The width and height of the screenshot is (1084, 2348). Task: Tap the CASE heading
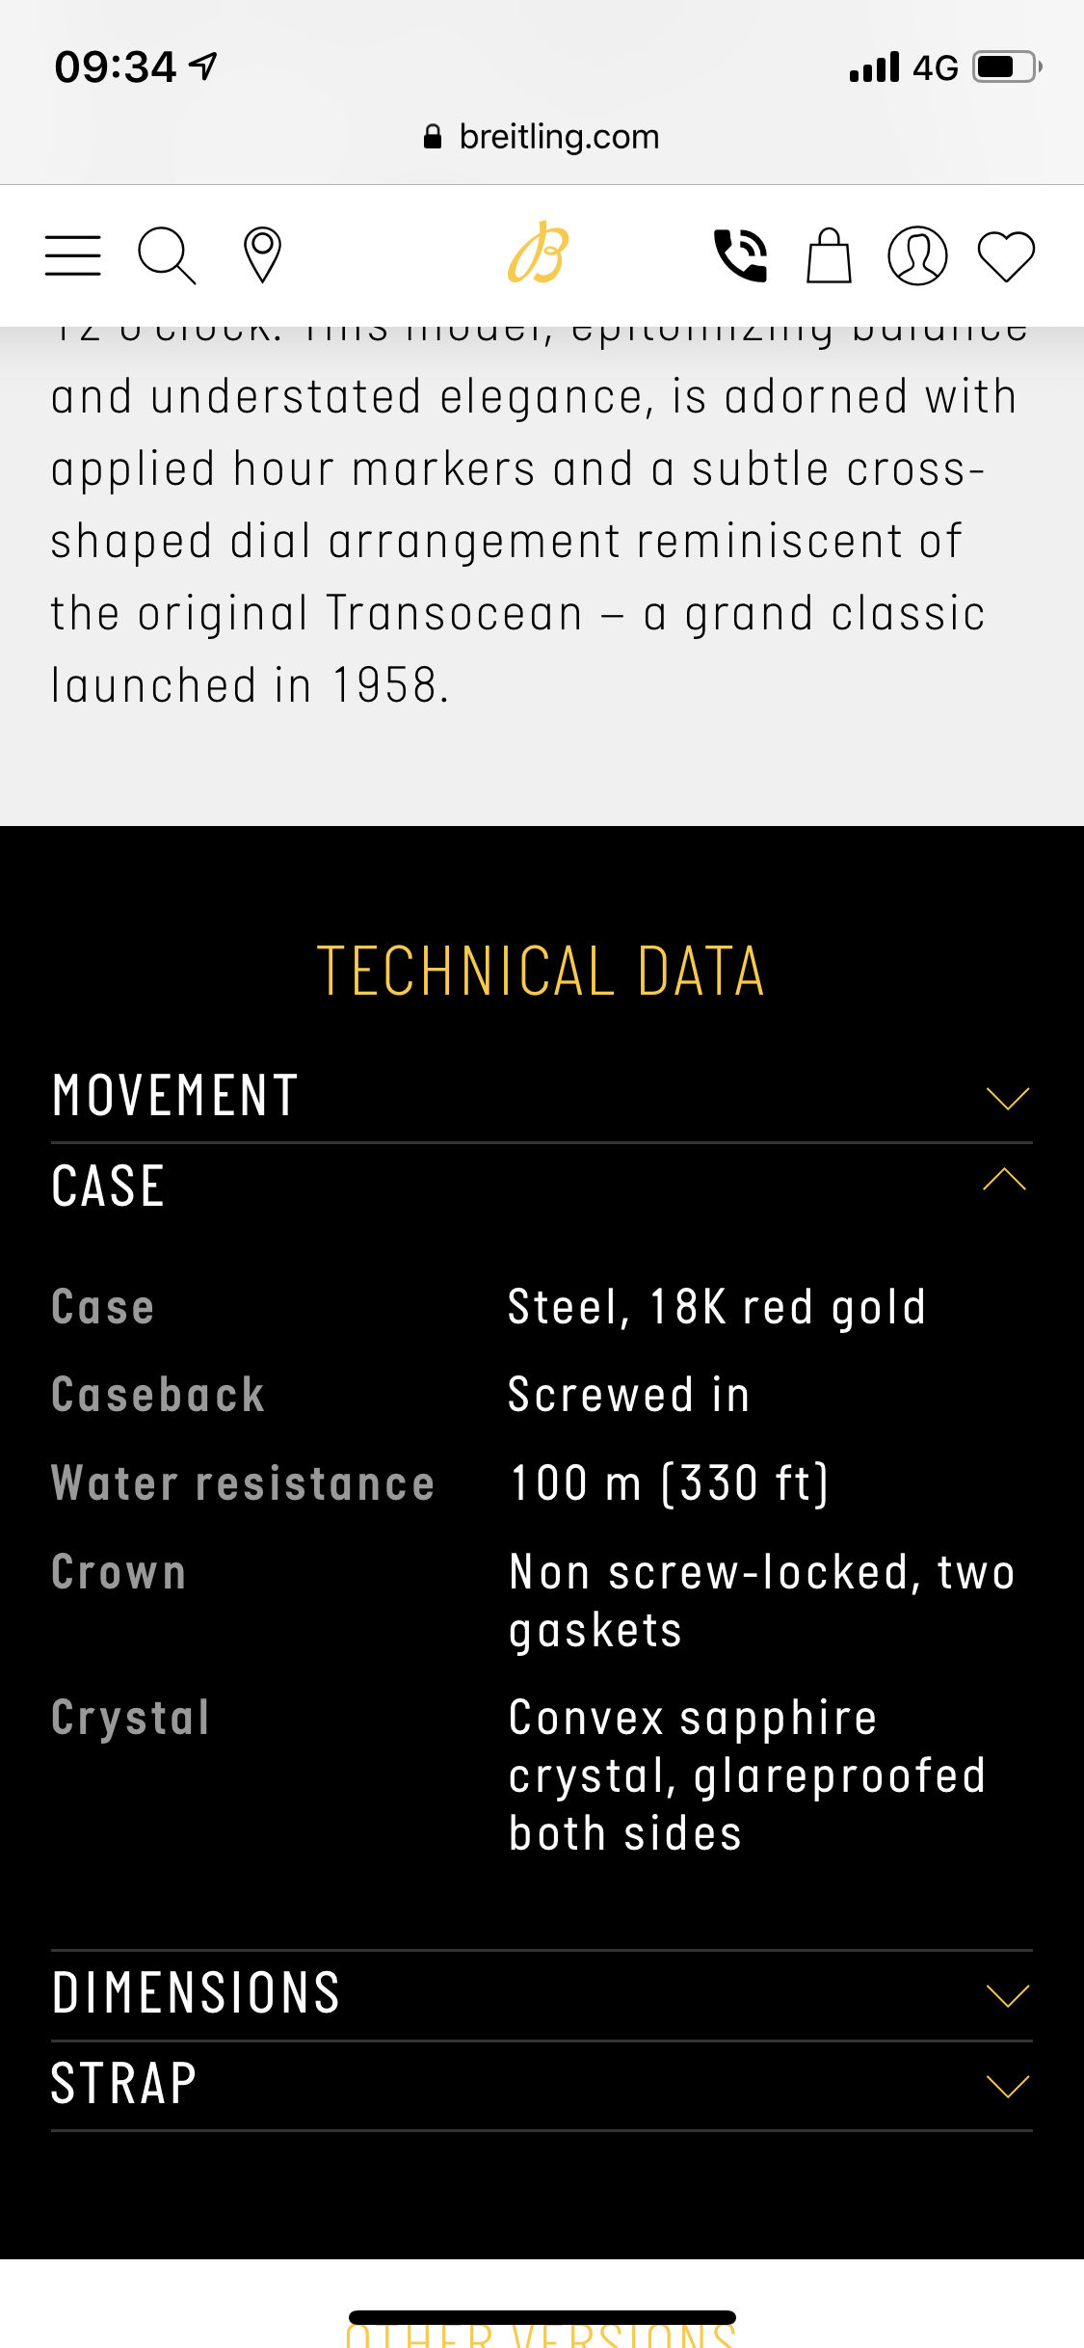(x=108, y=1186)
